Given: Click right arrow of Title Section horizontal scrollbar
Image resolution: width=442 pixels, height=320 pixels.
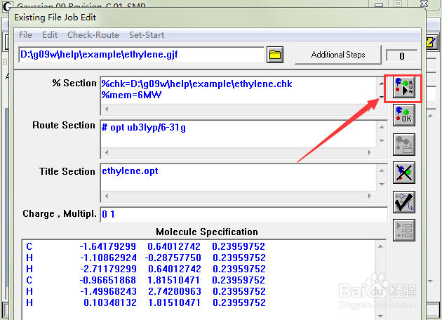Looking at the screenshot, I should 370,196.
